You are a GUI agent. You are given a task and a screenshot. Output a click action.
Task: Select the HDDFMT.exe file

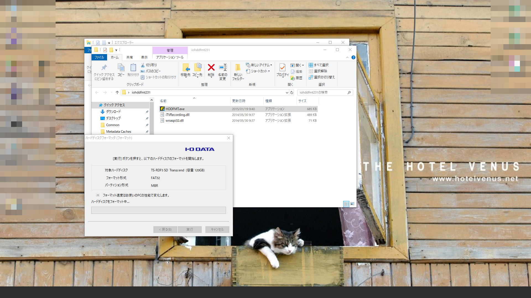[x=175, y=109]
